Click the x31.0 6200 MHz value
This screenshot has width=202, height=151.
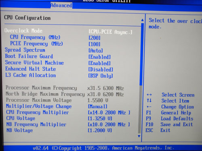pyautogui.click(x=105, y=94)
